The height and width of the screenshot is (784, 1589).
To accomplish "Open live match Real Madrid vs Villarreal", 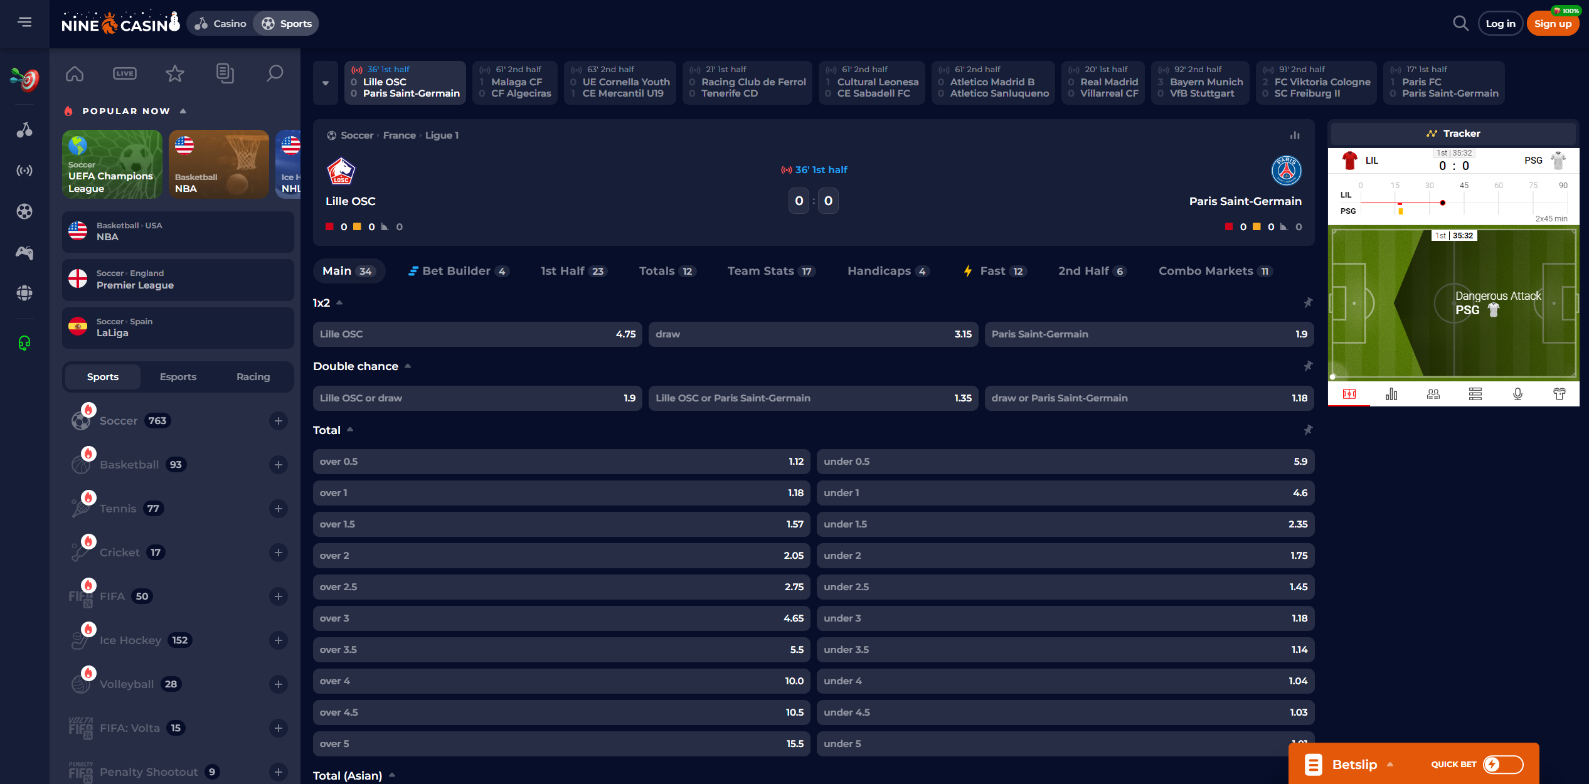I will (x=1103, y=83).
